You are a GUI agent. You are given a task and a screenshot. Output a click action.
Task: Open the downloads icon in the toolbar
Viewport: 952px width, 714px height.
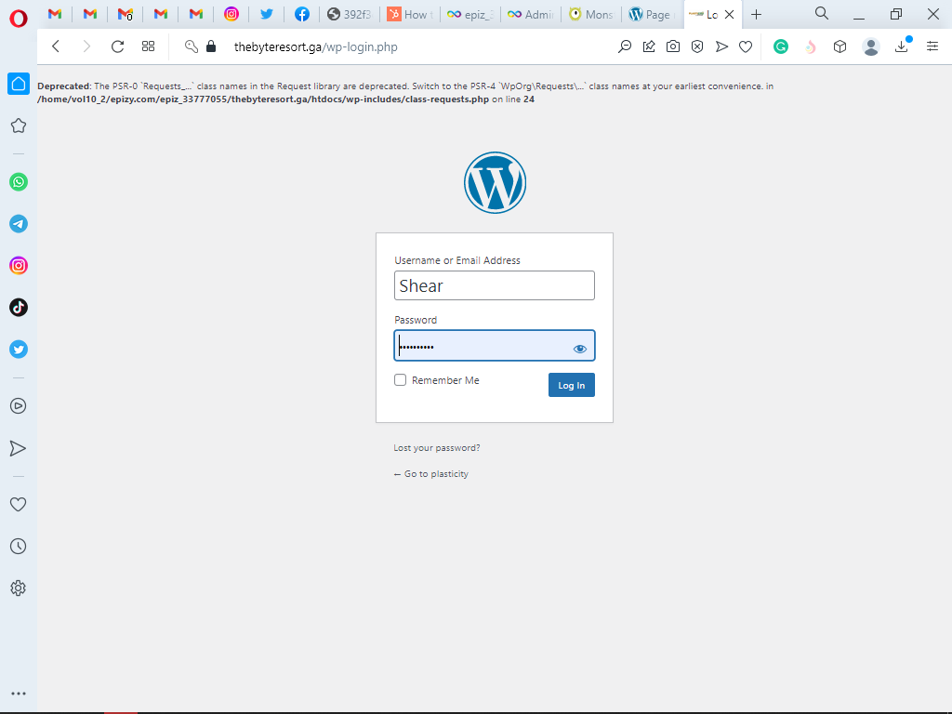(x=901, y=46)
